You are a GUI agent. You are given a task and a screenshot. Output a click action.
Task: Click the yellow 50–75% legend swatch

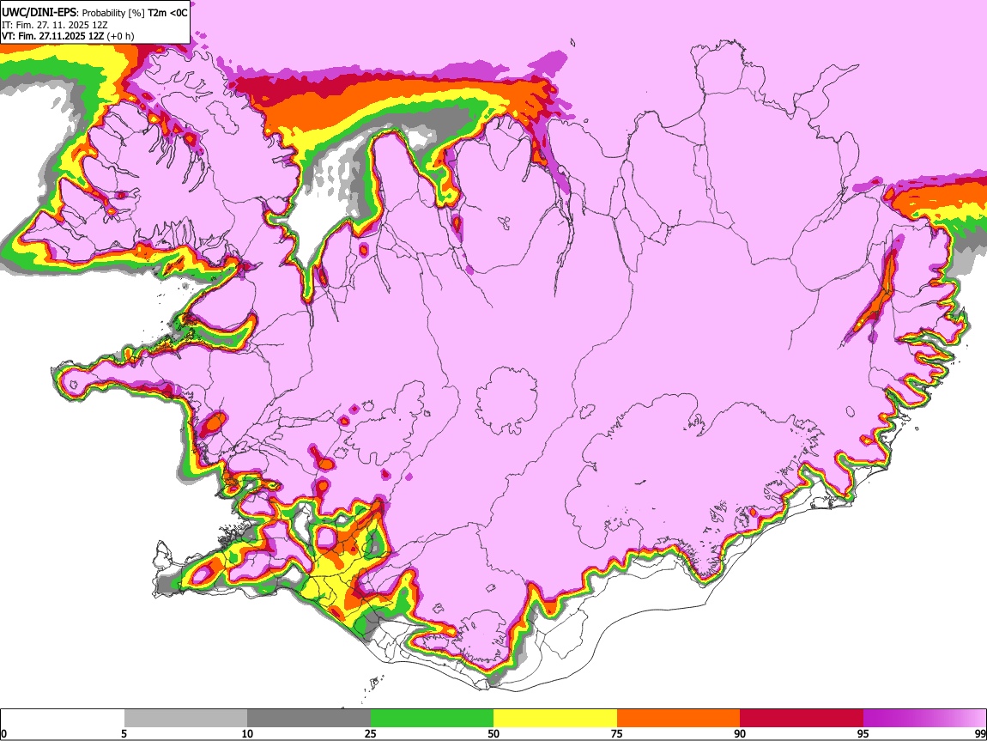tap(555, 719)
